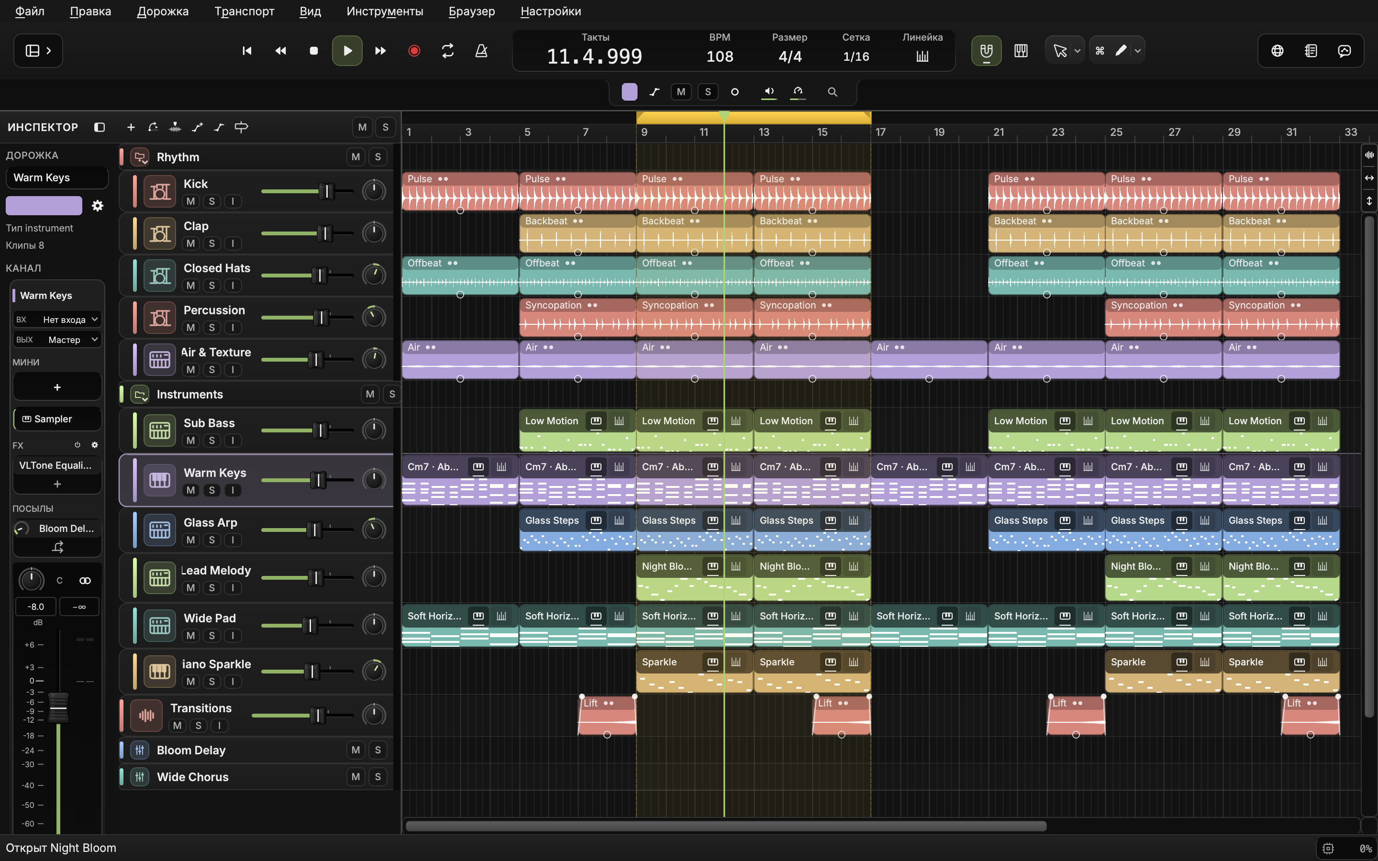Collapse the Instruments group folder
Image resolution: width=1378 pixels, height=861 pixels.
140,394
